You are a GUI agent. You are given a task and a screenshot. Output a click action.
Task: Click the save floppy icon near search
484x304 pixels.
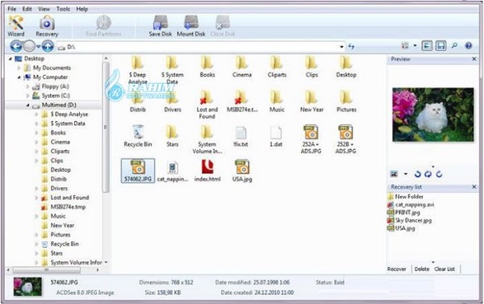point(440,46)
